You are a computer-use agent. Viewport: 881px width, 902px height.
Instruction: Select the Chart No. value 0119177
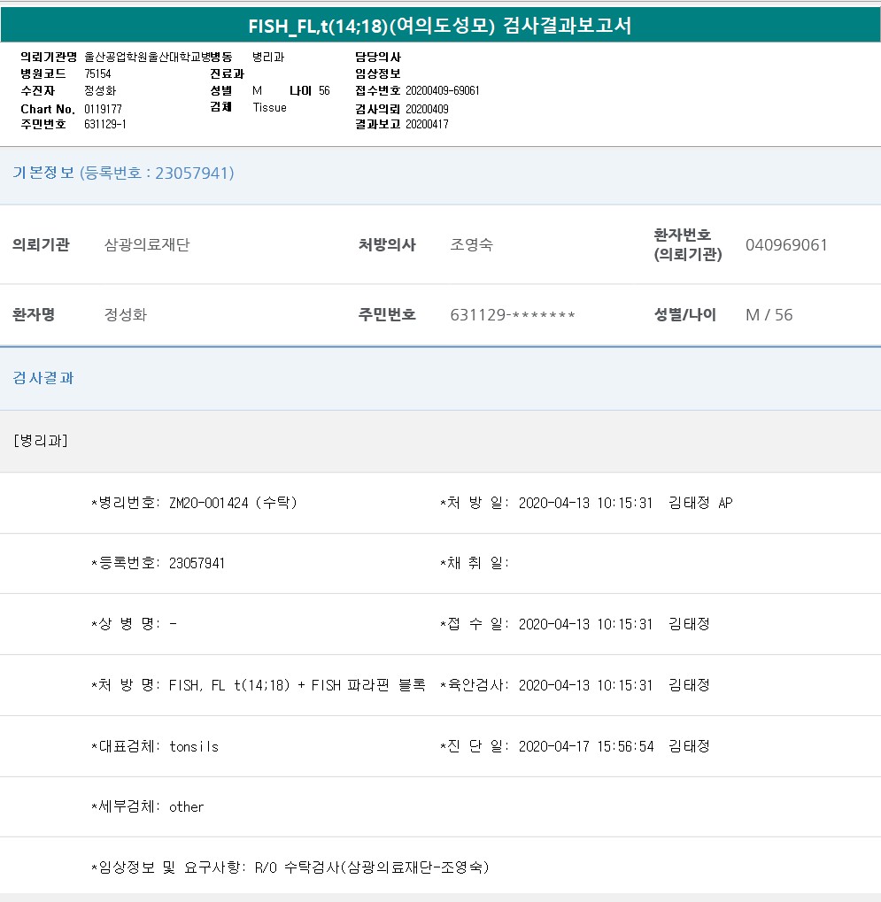[x=103, y=109]
